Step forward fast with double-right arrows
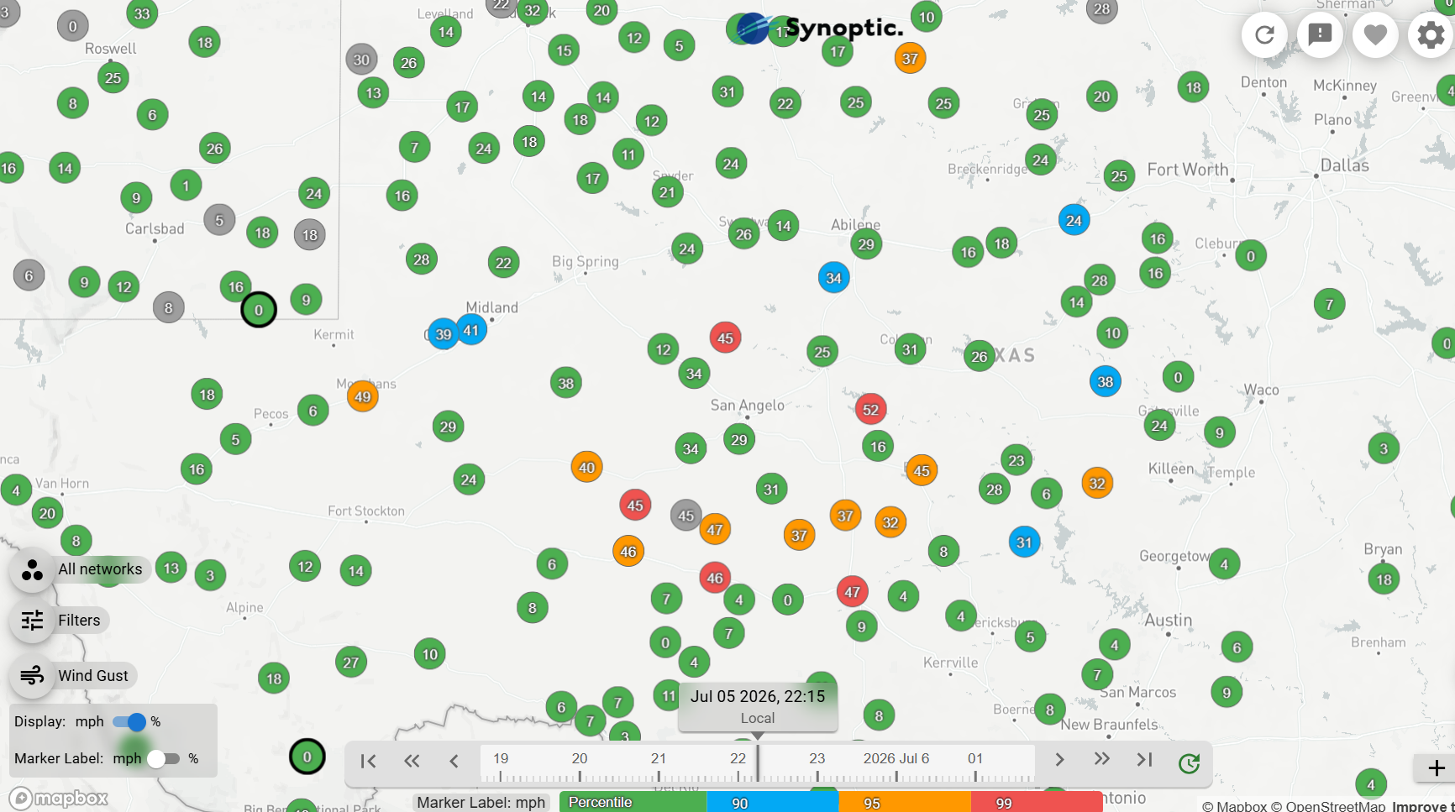The height and width of the screenshot is (812, 1455). [x=1102, y=760]
